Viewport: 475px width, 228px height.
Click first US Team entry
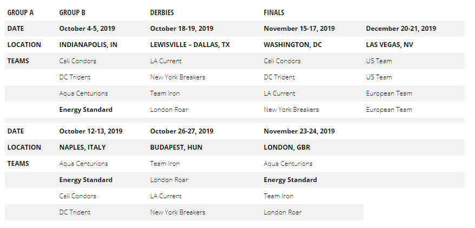(379, 61)
